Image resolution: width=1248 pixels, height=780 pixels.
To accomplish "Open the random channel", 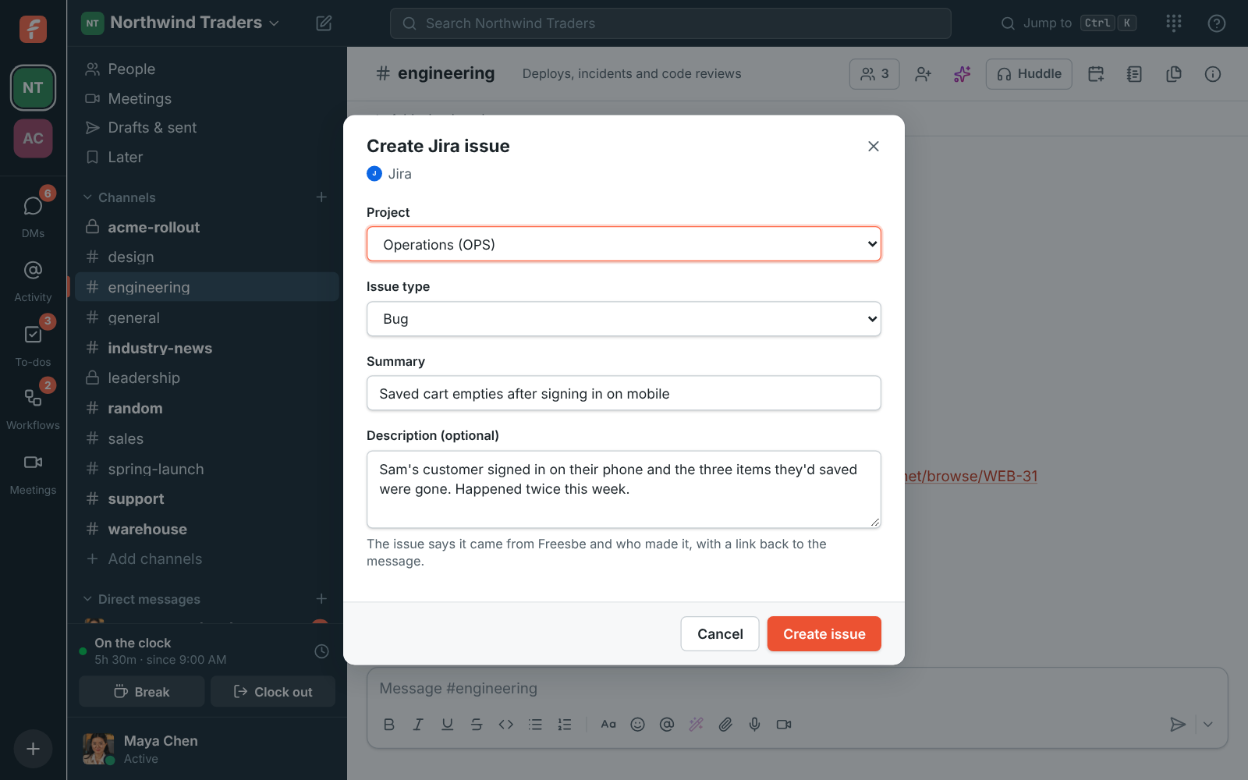I will click(207, 408).
